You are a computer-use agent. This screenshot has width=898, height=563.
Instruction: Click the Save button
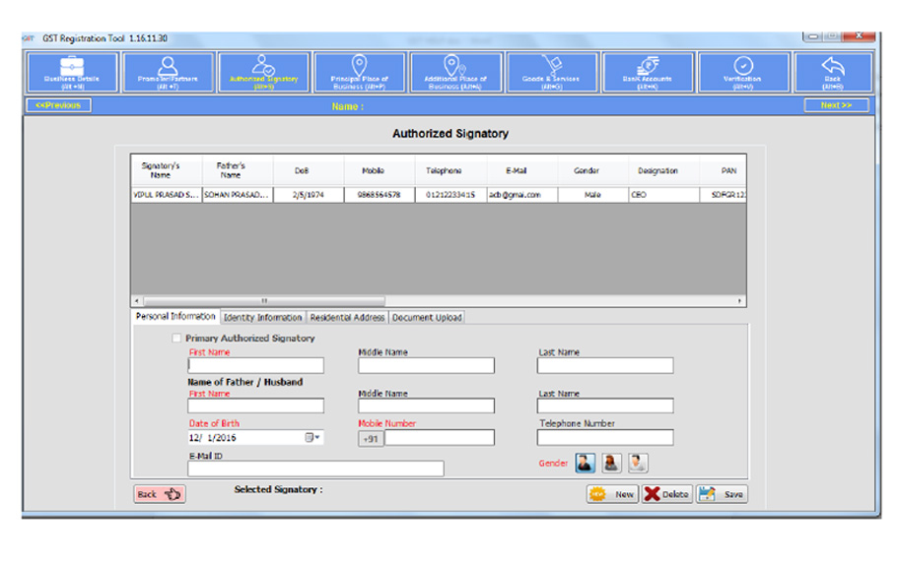pyautogui.click(x=722, y=494)
